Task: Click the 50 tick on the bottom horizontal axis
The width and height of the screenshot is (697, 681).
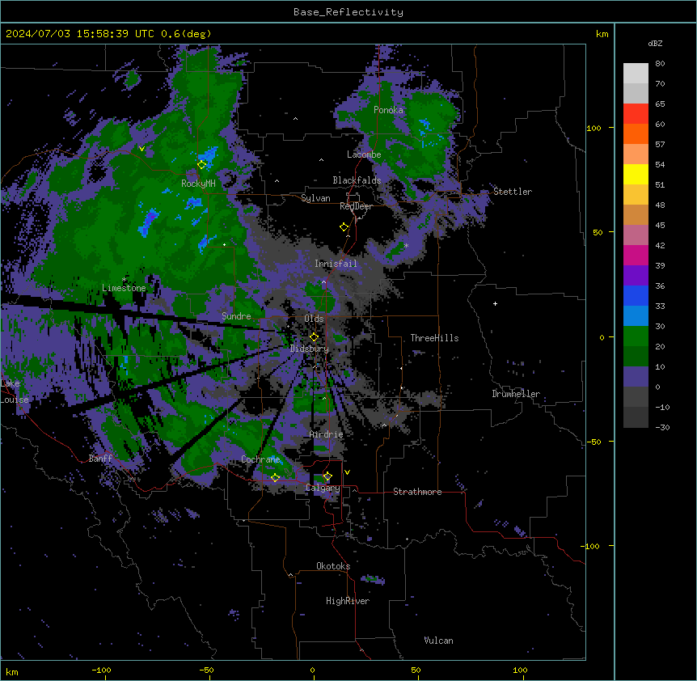Action: point(416,670)
